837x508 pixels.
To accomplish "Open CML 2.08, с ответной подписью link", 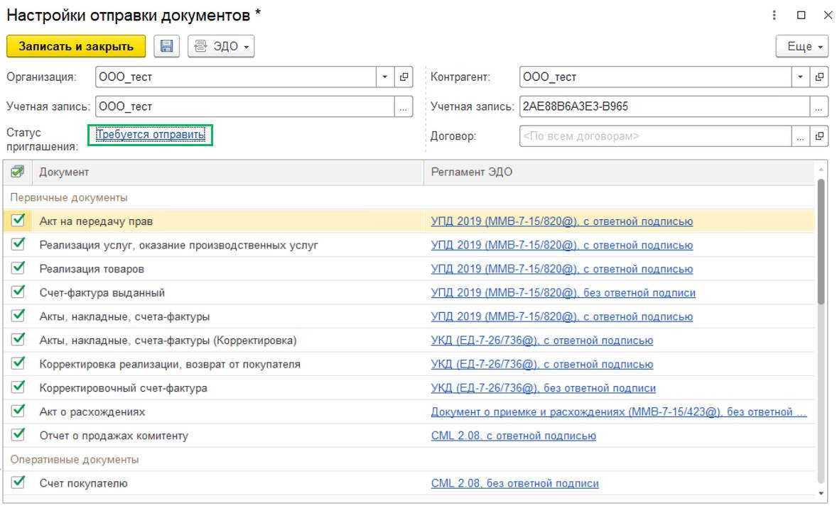I will click(x=514, y=436).
